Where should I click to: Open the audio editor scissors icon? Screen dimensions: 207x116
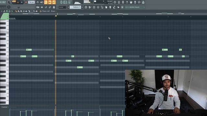point(119,2)
